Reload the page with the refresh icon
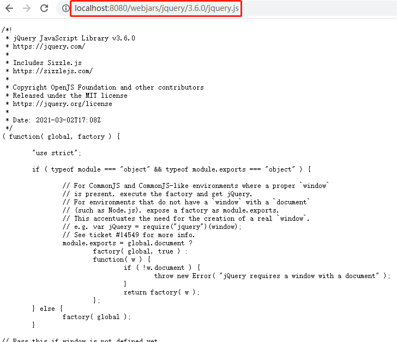Image resolution: width=397 pixels, height=342 pixels. (44, 8)
